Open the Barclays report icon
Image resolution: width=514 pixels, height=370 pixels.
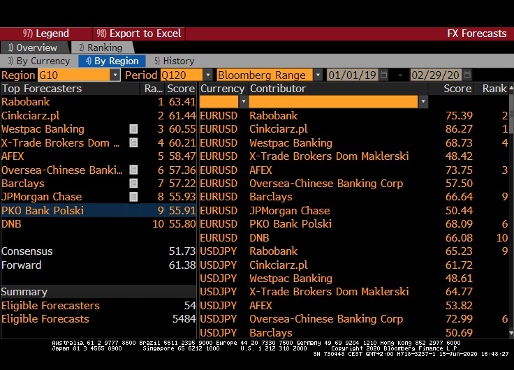point(133,184)
